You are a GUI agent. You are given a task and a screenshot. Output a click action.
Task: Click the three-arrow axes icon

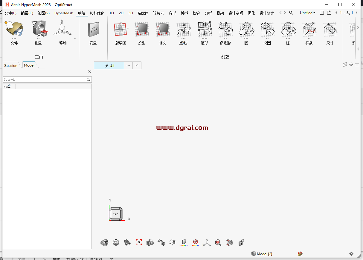207,242
